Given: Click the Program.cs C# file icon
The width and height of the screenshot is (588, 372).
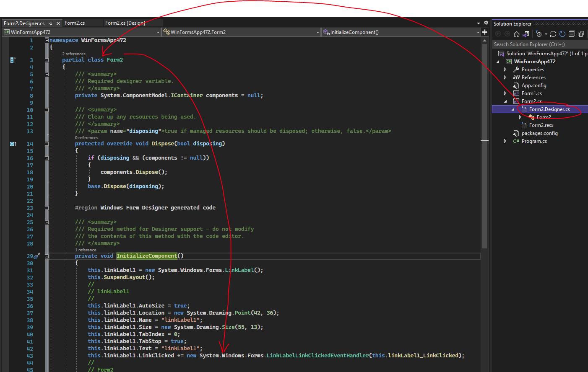Looking at the screenshot, I should click(x=516, y=141).
